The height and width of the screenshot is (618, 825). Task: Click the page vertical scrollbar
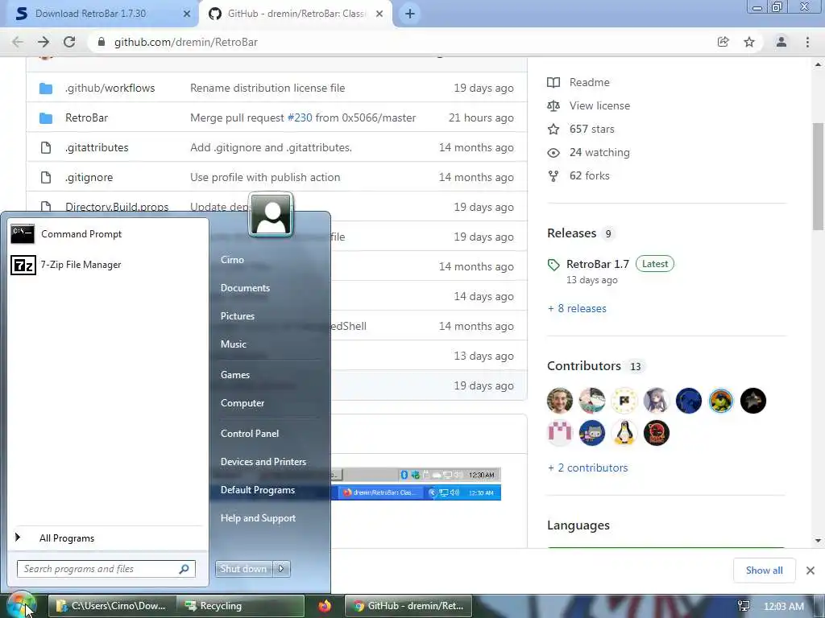818,176
